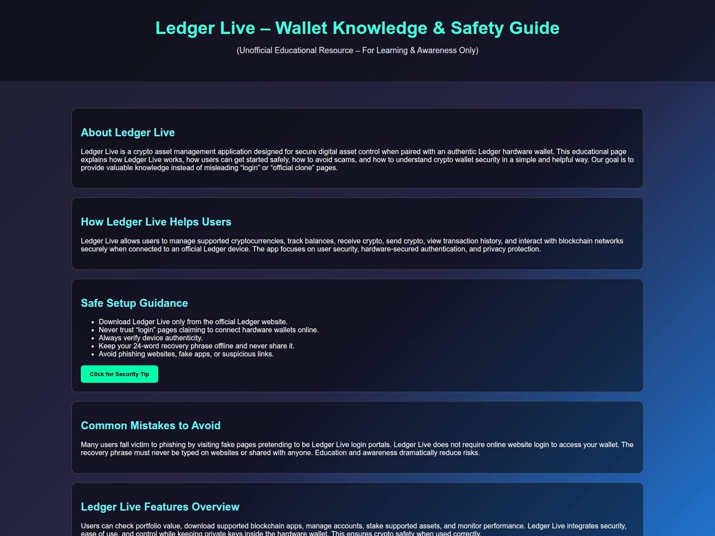The width and height of the screenshot is (715, 536).
Task: Click the paragraph beginning 'Ledger Live allows users to manage'
Action: pos(352,245)
